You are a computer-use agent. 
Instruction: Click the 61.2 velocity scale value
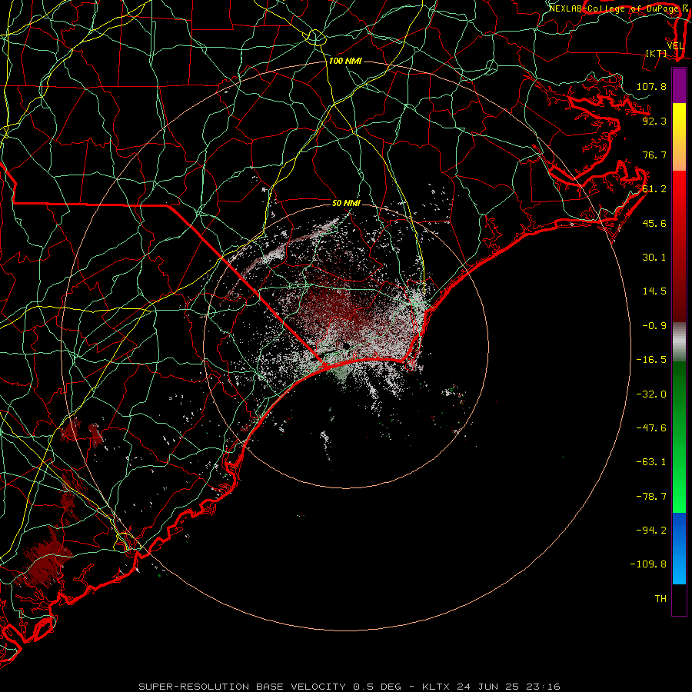tap(654, 189)
